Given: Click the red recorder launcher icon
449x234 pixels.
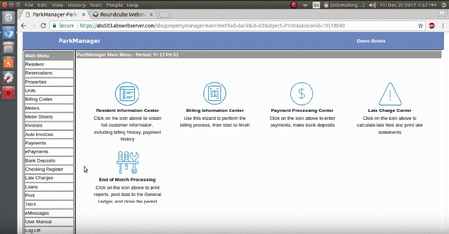Looking at the screenshot, I should point(8,93).
